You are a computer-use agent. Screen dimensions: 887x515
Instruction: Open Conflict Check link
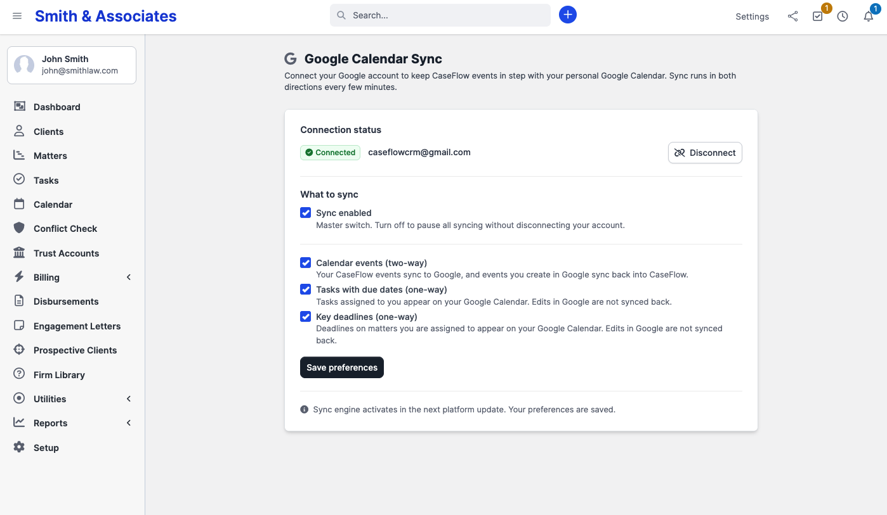(x=72, y=229)
